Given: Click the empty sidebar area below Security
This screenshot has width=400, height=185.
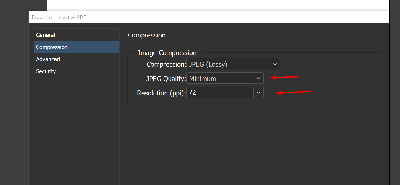Looking at the screenshot, I should (76, 124).
